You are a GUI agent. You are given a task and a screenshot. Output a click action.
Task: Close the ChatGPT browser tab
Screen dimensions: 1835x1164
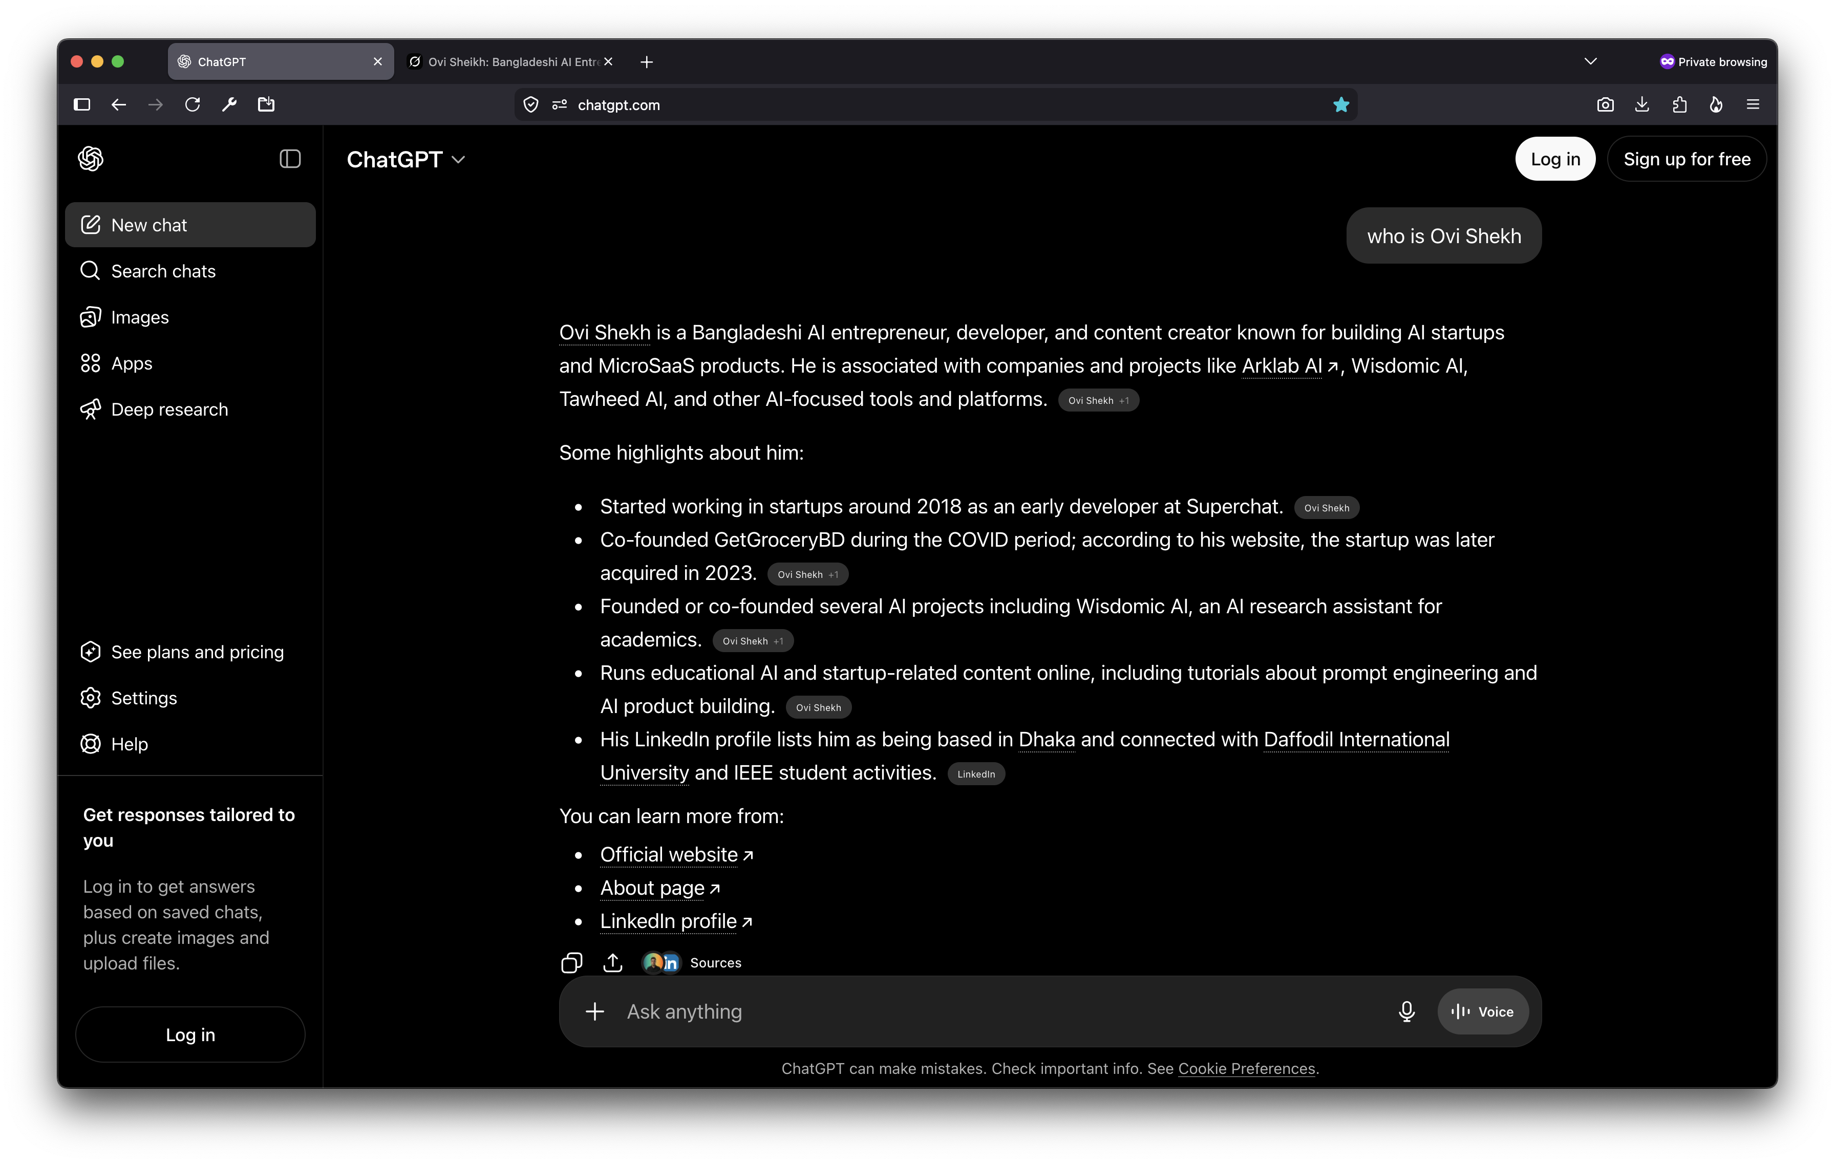[x=377, y=62]
